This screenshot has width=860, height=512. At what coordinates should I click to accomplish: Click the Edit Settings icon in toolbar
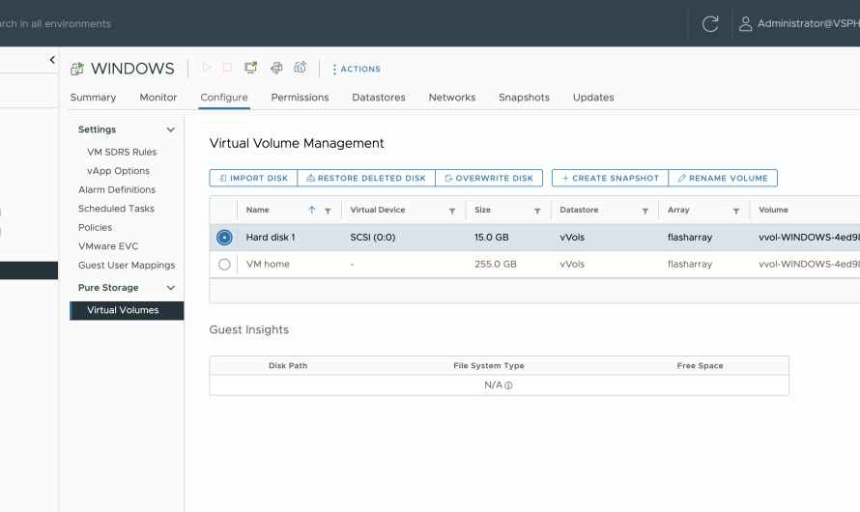coord(276,68)
